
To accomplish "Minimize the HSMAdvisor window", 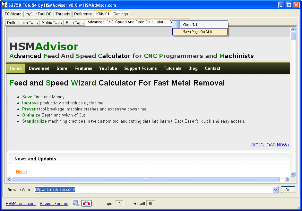I will tap(281, 5).
